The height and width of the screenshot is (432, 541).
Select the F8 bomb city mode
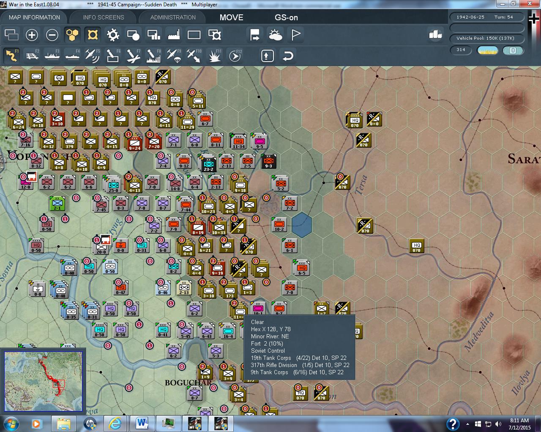pos(153,55)
